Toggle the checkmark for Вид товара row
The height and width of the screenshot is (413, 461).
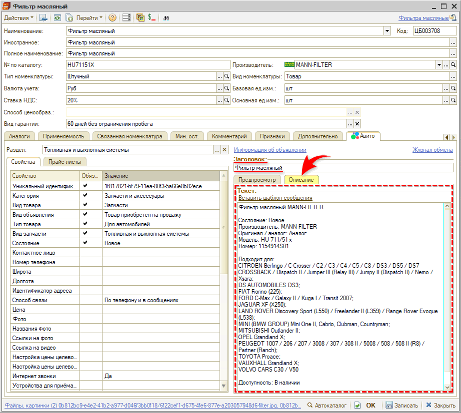[x=85, y=205]
